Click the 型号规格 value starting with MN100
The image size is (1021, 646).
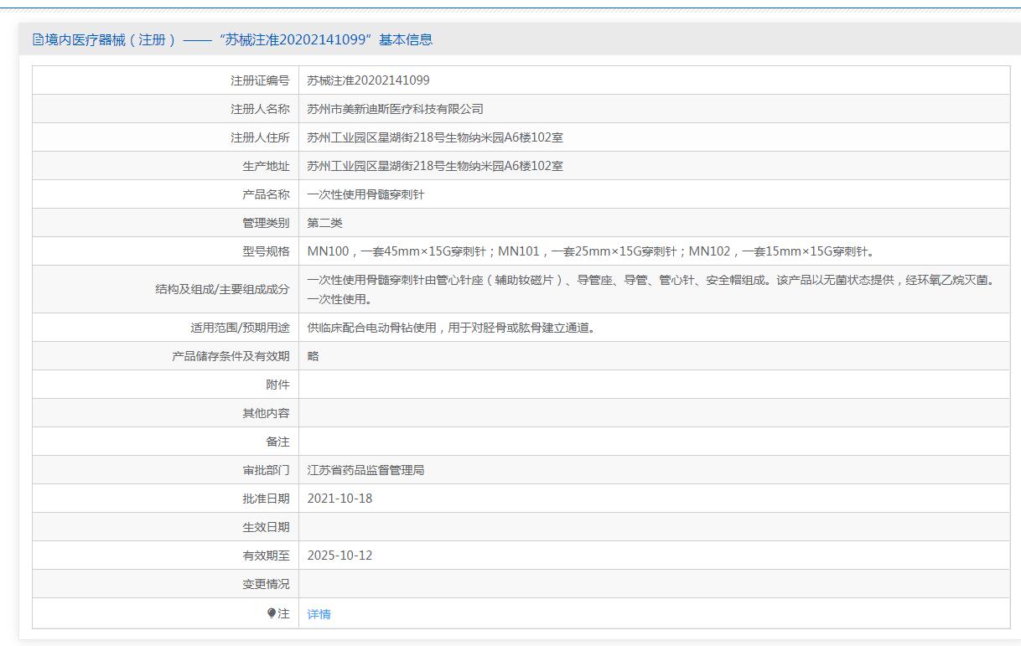(591, 251)
